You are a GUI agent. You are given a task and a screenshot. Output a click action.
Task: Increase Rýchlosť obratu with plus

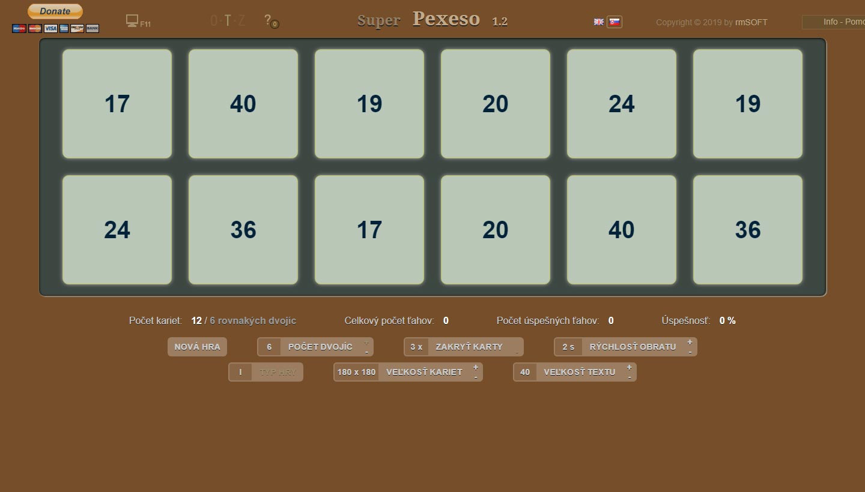click(x=690, y=343)
